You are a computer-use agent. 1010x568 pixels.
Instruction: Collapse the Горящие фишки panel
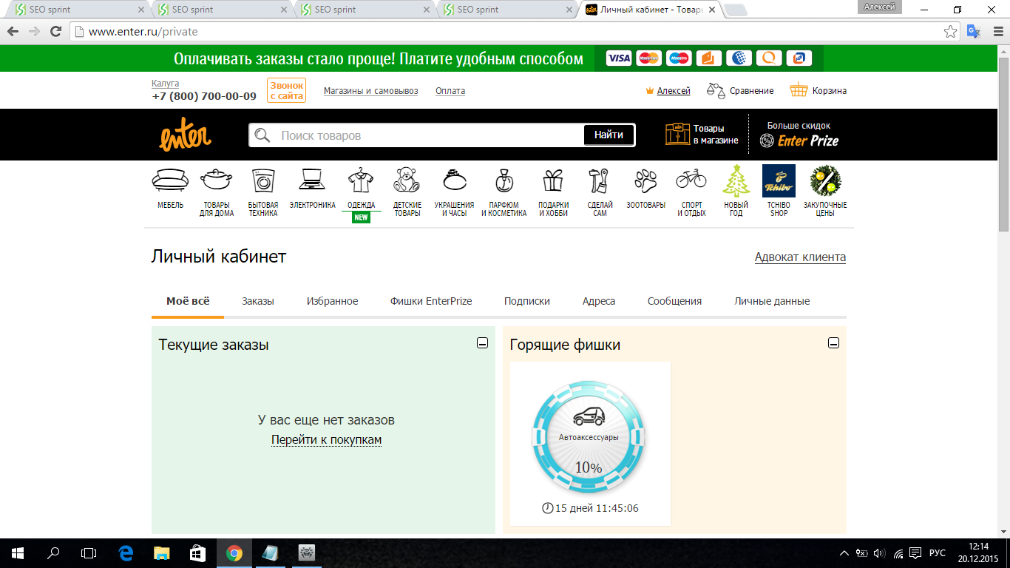coord(833,343)
